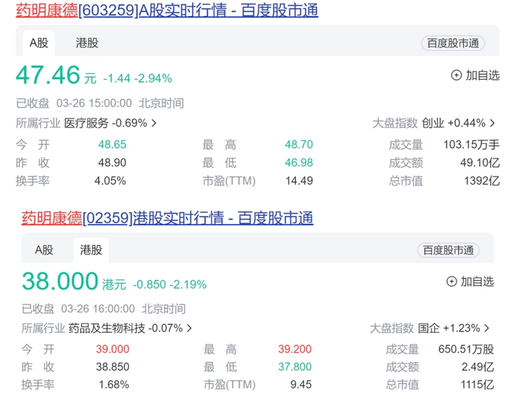Click the 47.46 元 A-share price
Viewport: 509px width, 399px height.
click(49, 76)
